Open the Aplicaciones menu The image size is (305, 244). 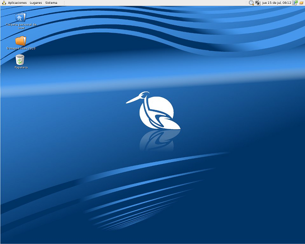coord(17,3)
